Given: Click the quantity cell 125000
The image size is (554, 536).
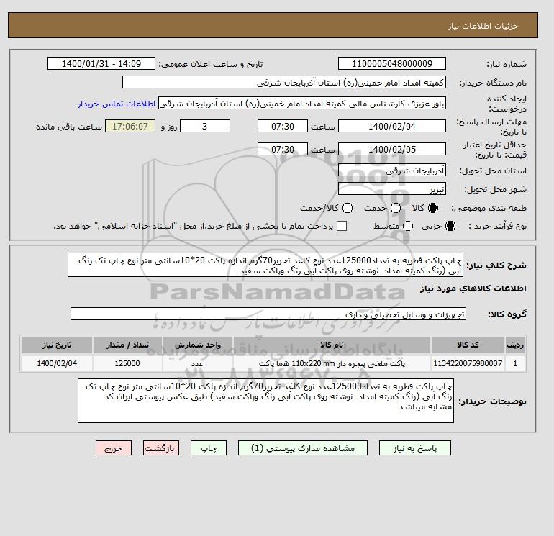Looking at the screenshot, I should [x=127, y=363].
